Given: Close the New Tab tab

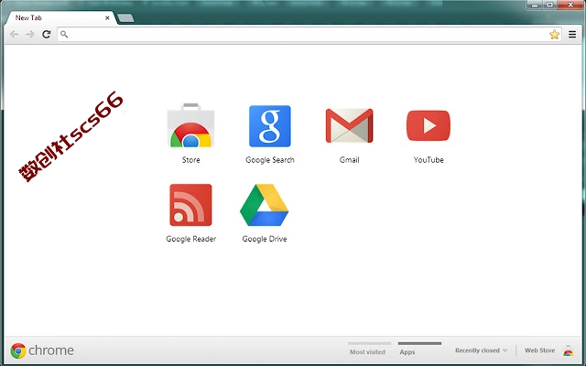Looking at the screenshot, I should (107, 18).
